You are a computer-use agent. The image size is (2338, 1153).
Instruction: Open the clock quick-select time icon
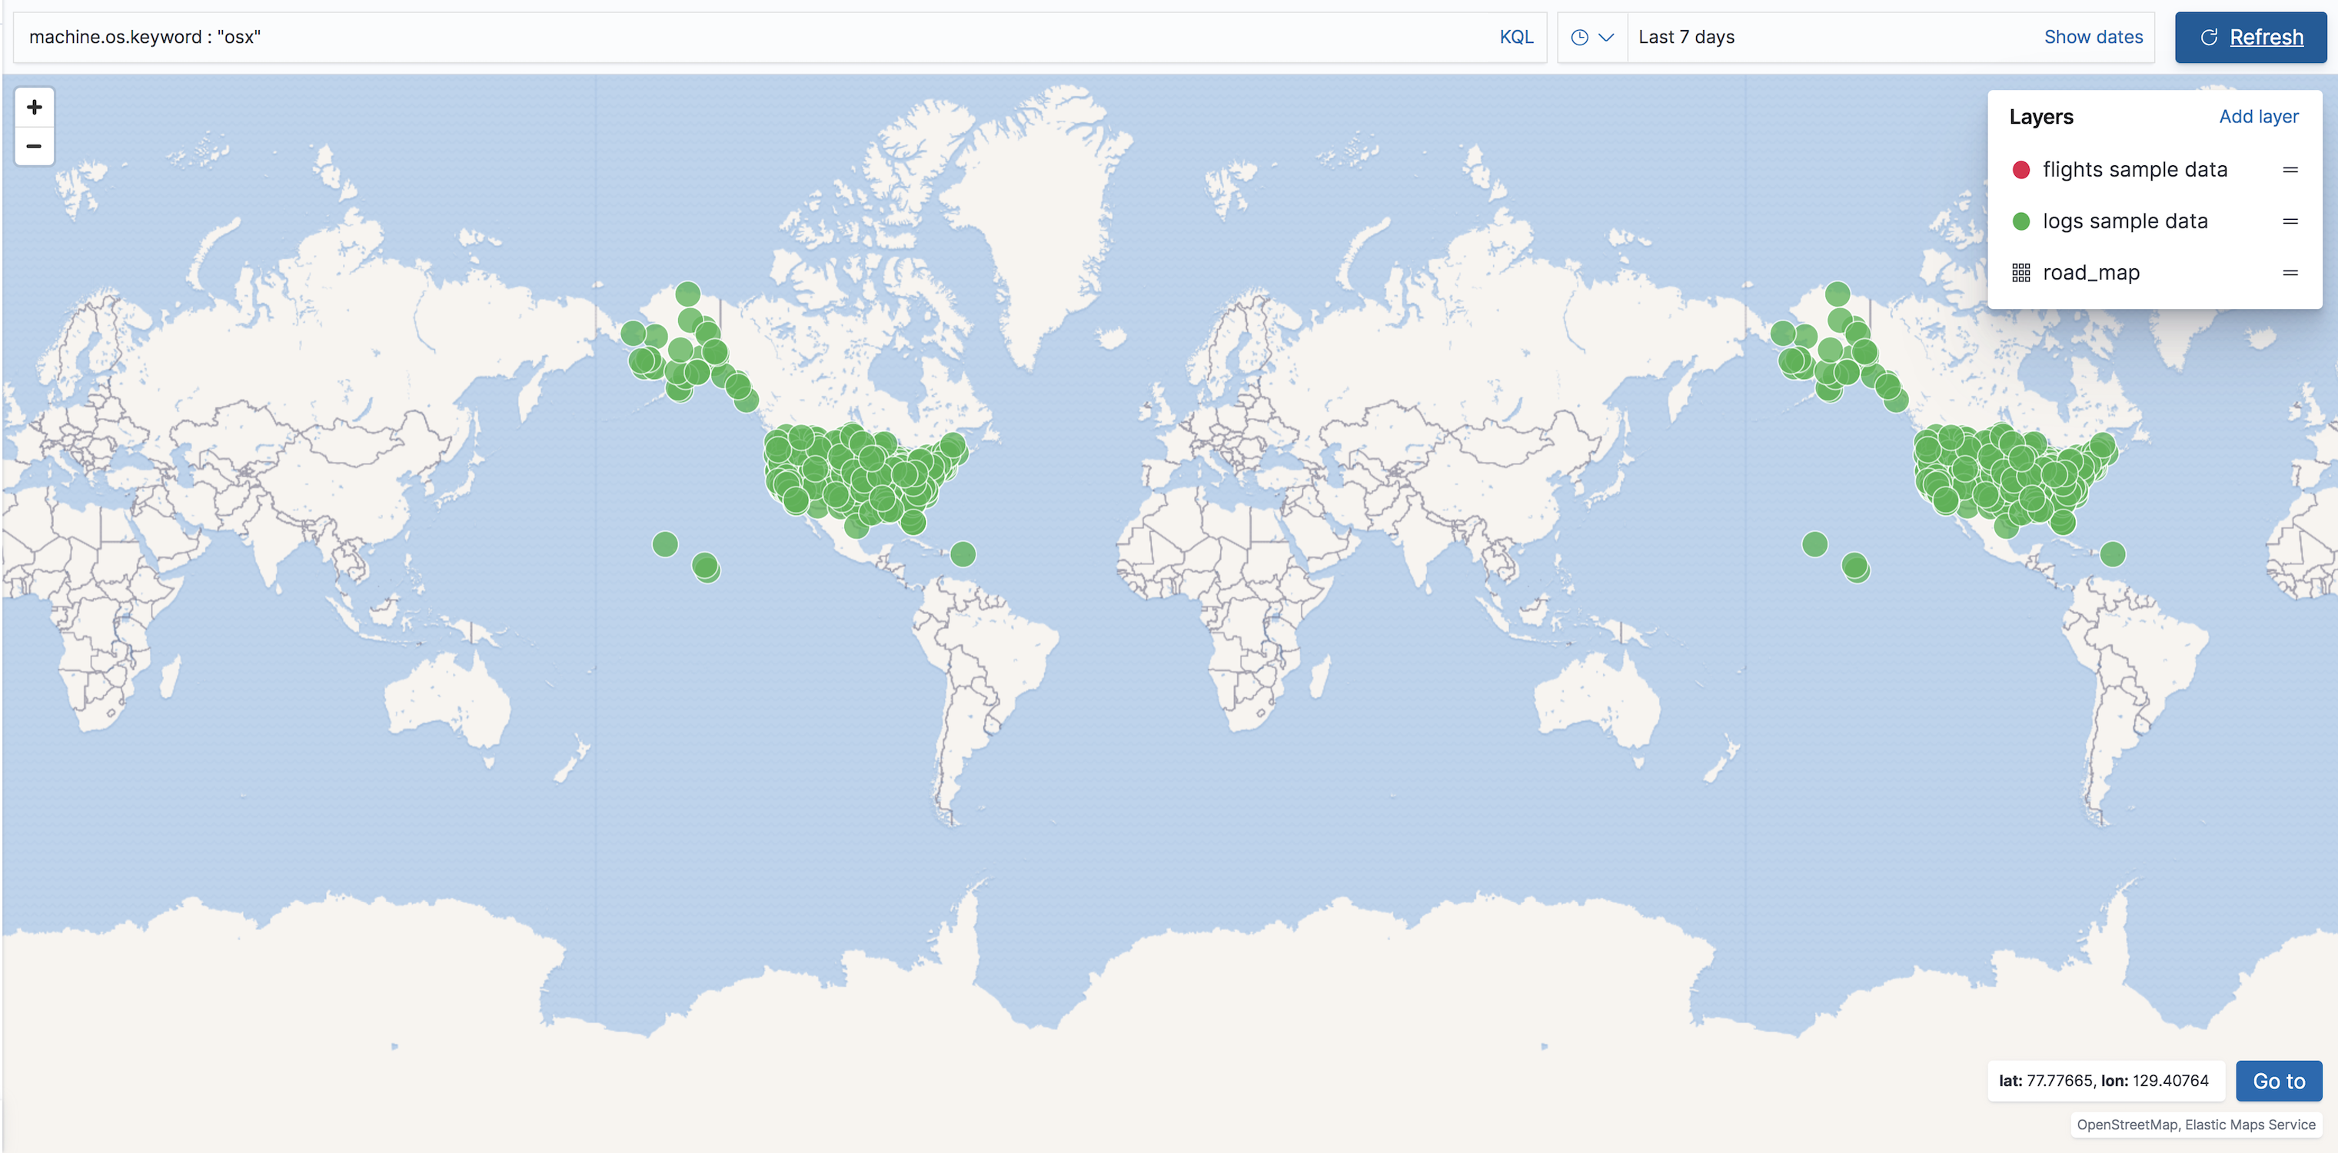[x=1578, y=37]
